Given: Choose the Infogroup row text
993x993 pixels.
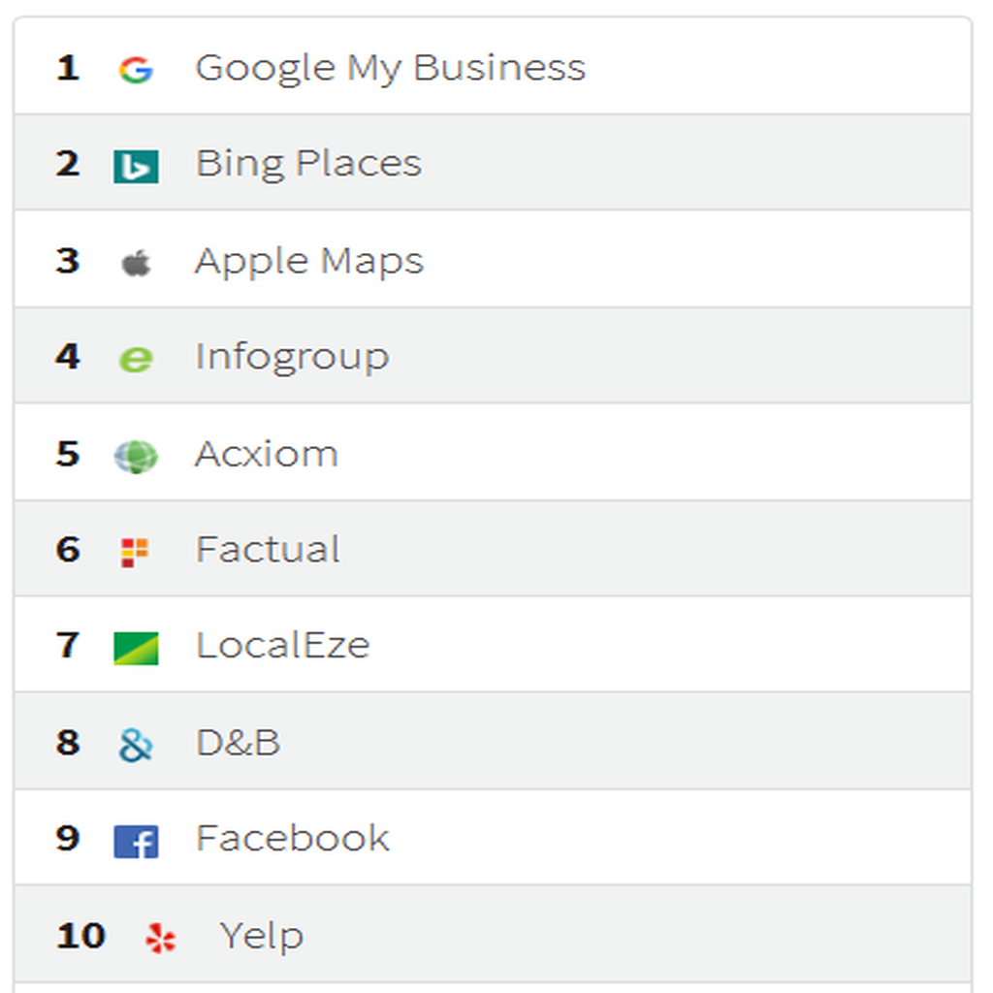Looking at the screenshot, I should (x=292, y=357).
